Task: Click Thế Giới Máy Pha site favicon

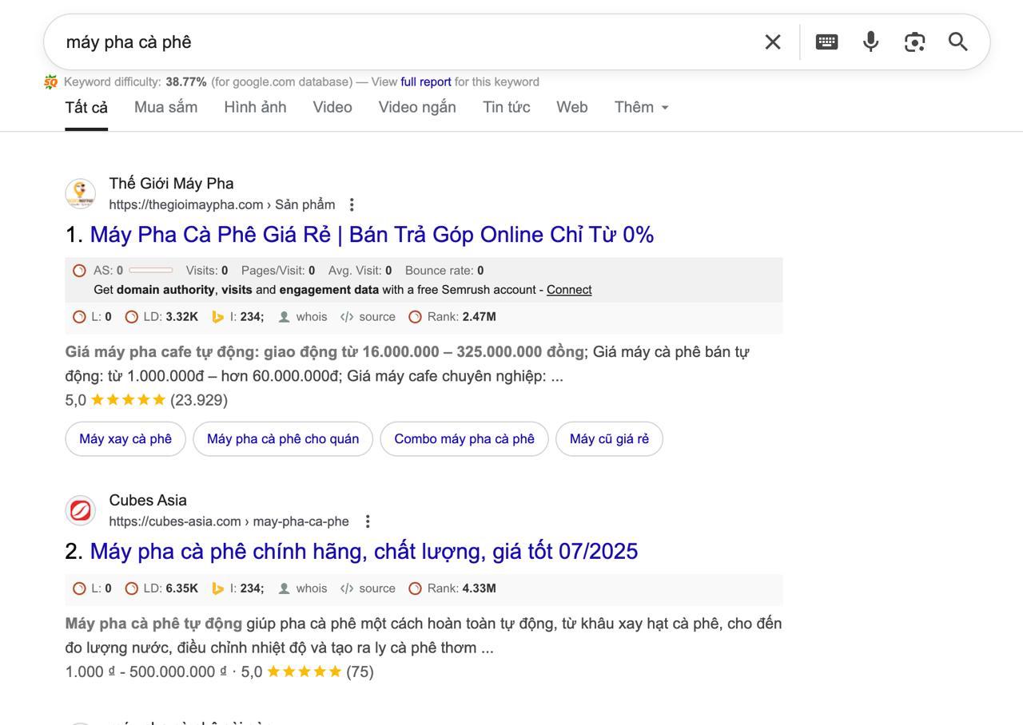Action: [x=80, y=194]
